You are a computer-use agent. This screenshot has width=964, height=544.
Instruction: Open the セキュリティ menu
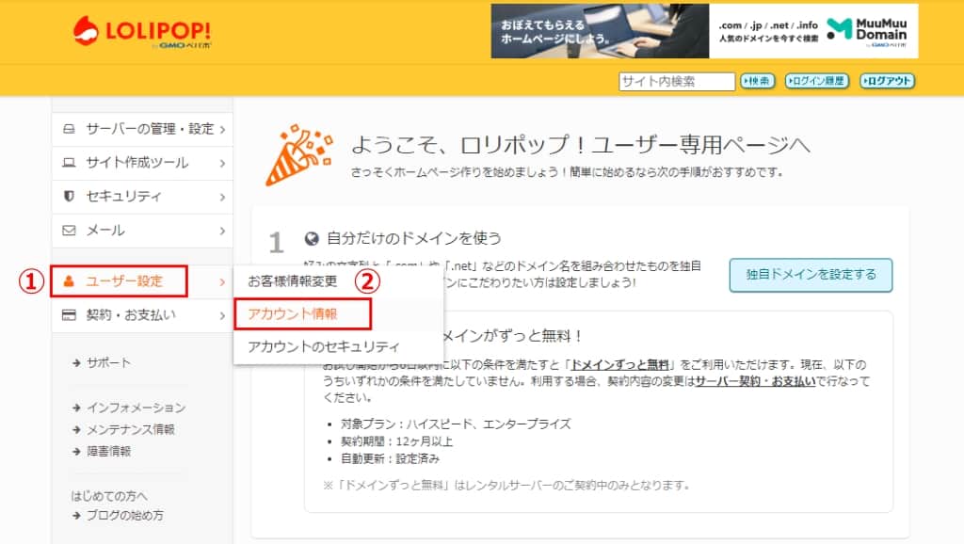click(x=143, y=197)
